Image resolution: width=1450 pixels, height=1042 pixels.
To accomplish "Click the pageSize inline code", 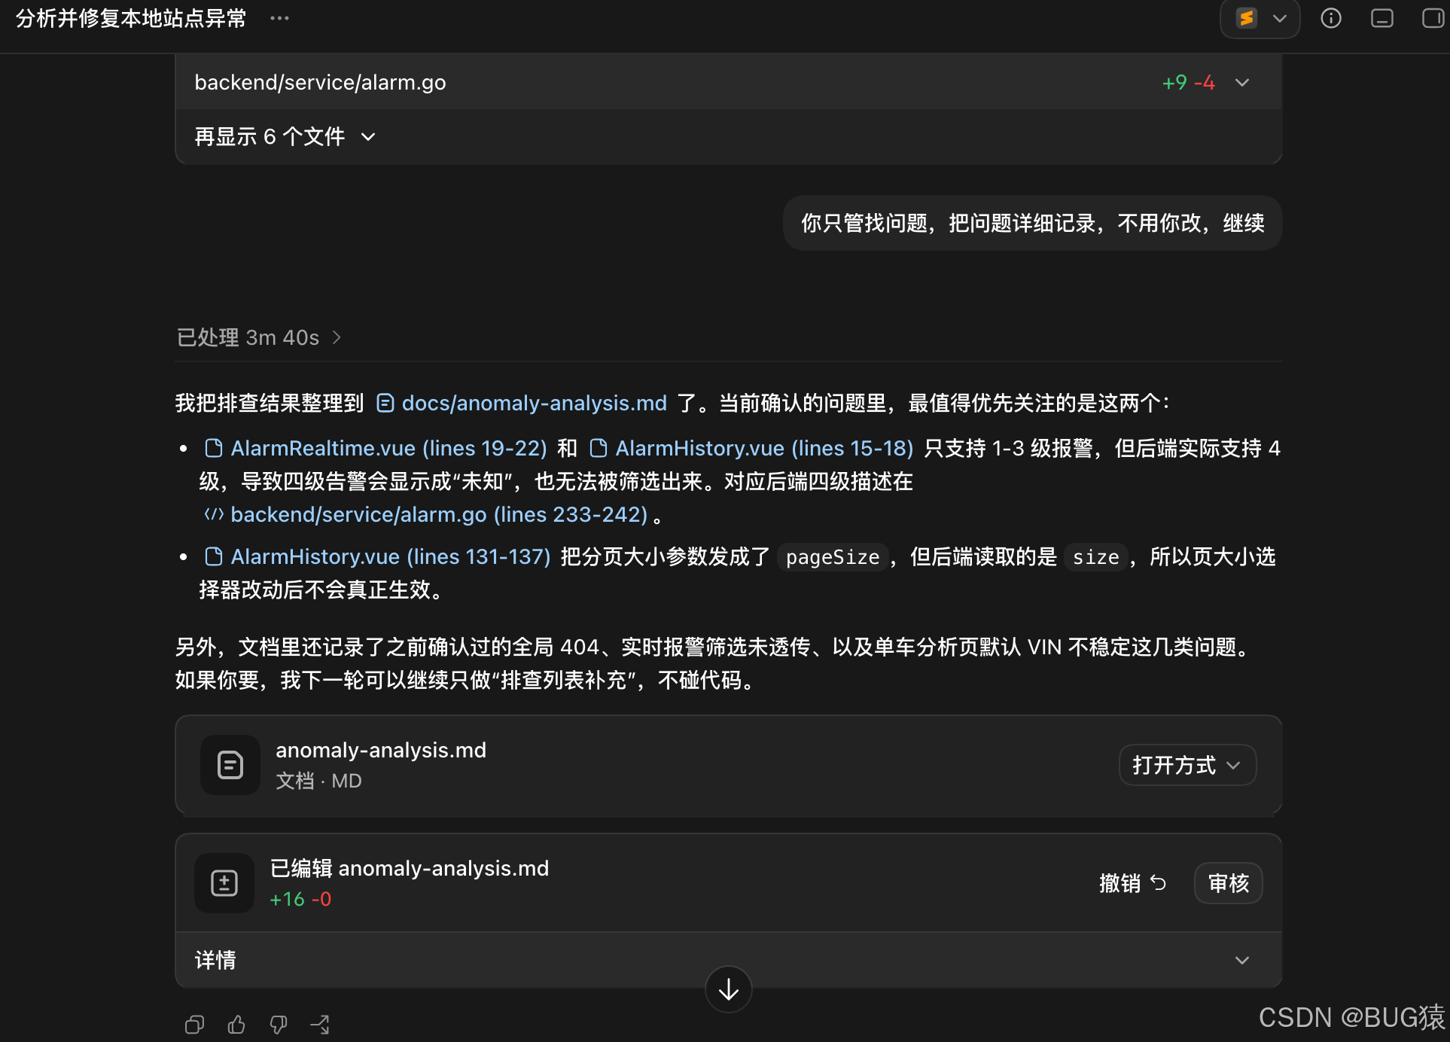I will tap(833, 557).
